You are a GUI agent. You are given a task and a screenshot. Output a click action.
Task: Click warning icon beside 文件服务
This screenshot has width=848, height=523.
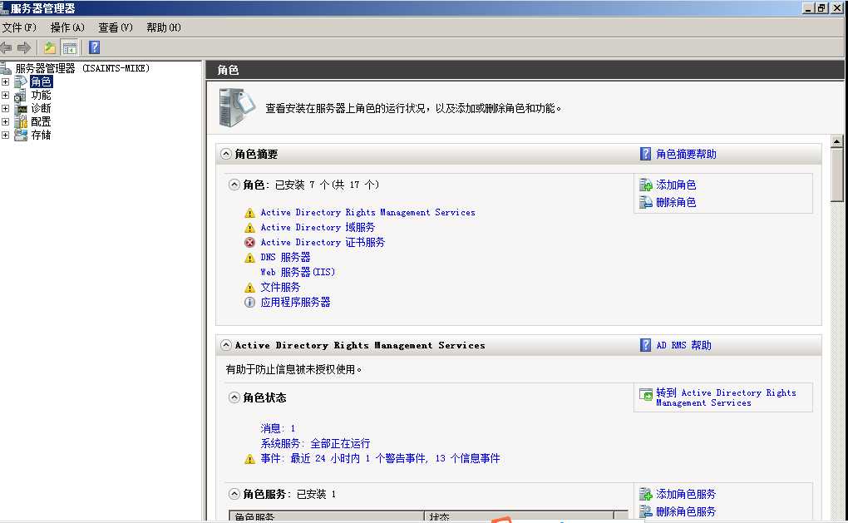pos(249,287)
